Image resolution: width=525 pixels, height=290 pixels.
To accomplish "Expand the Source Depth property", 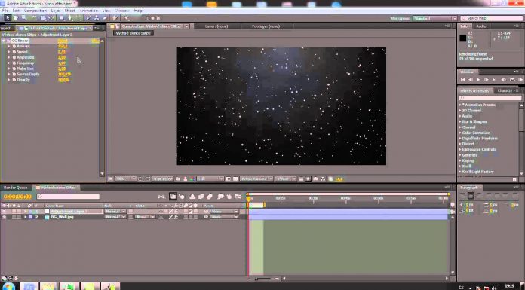I will [9, 74].
